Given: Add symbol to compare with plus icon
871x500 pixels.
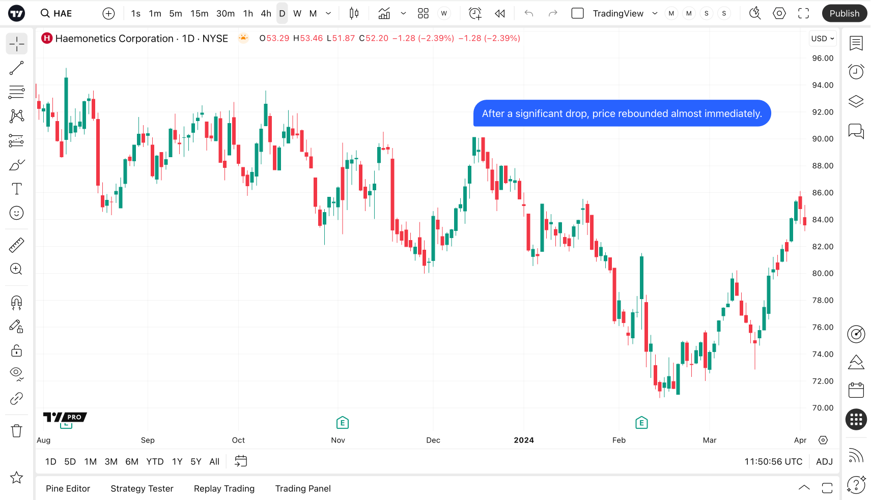Looking at the screenshot, I should click(108, 13).
